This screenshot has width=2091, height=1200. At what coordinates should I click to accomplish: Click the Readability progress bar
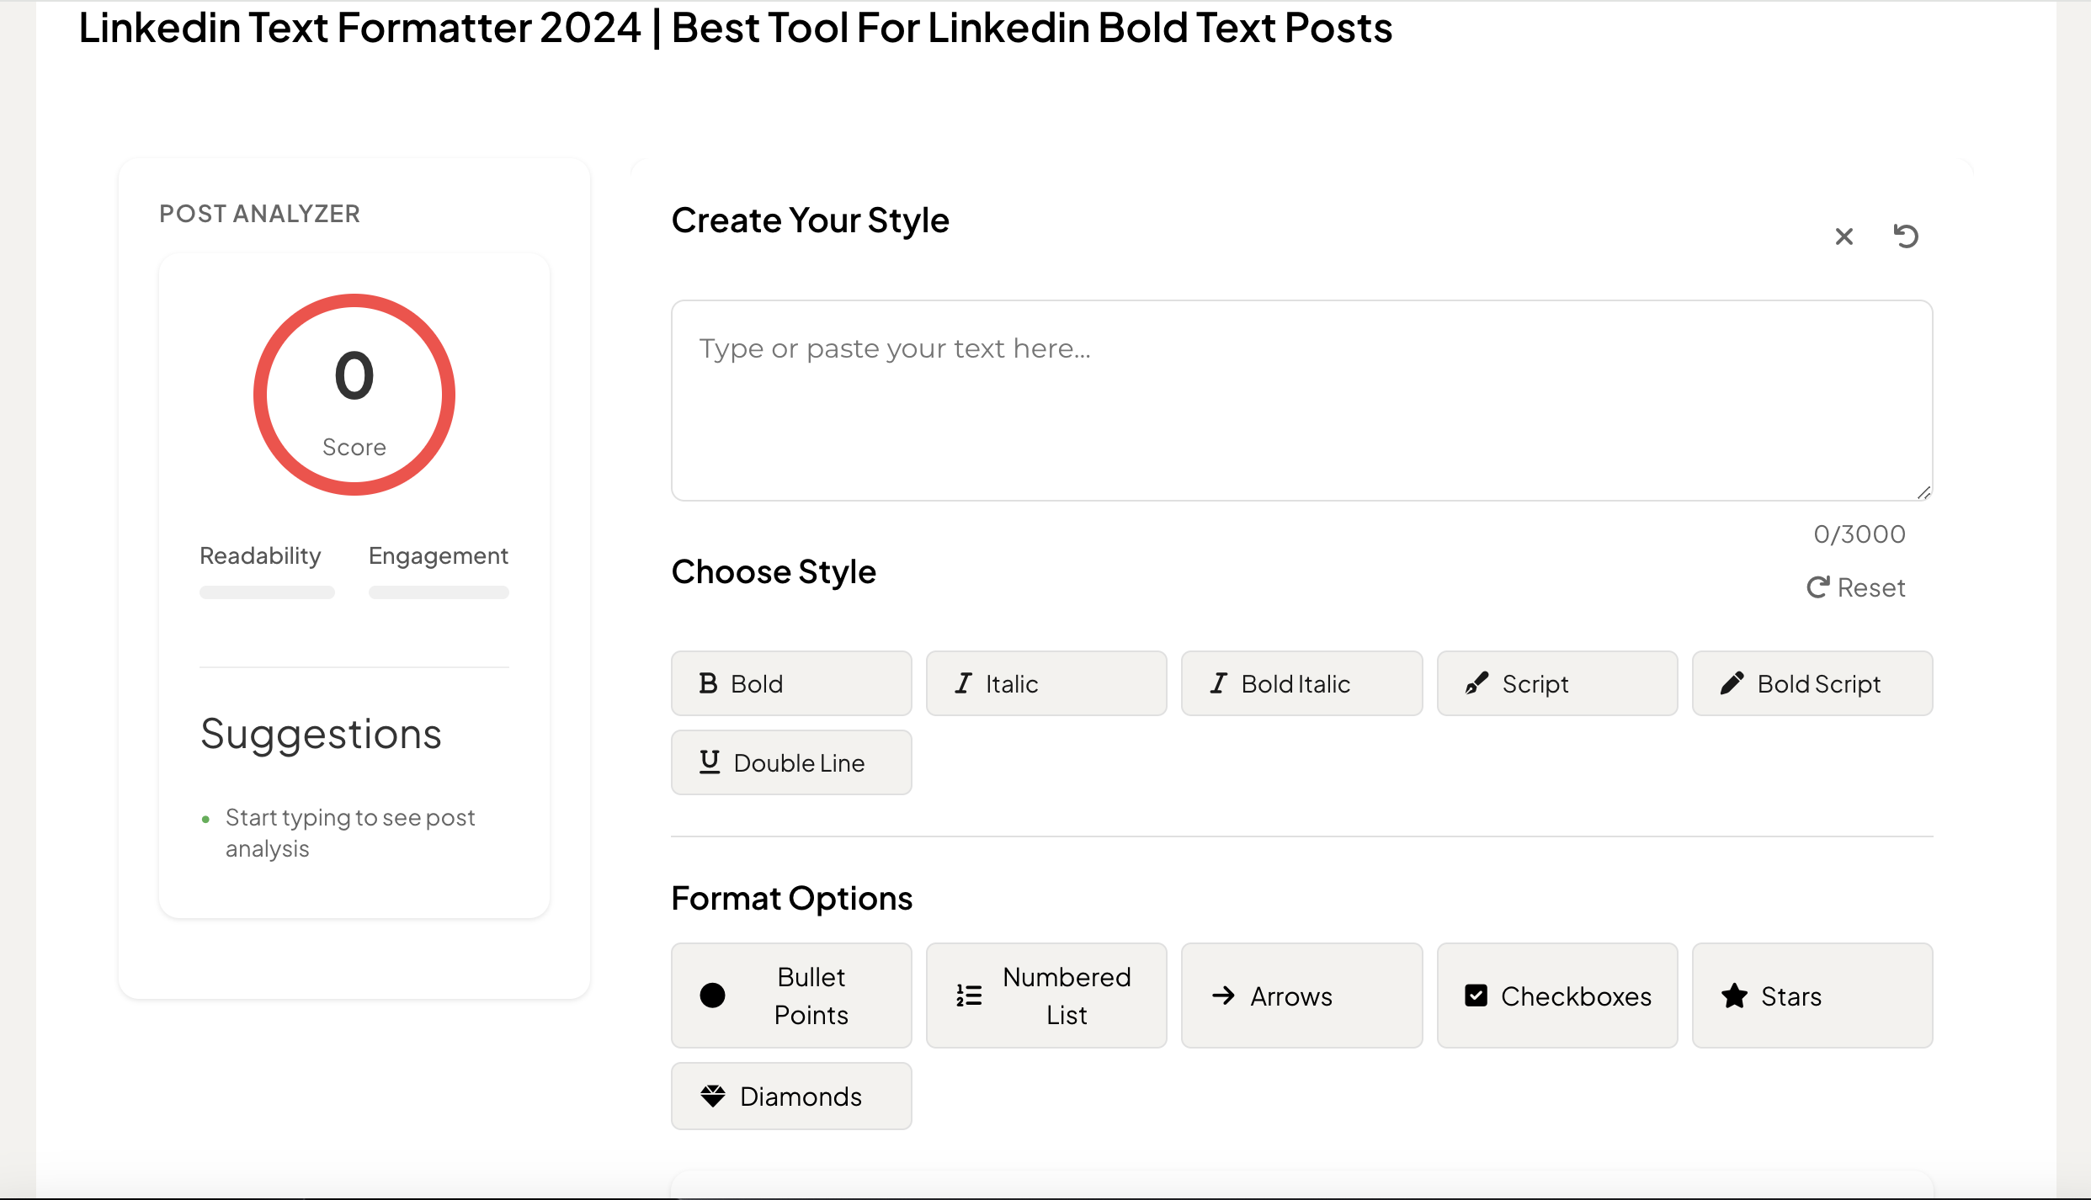(267, 592)
